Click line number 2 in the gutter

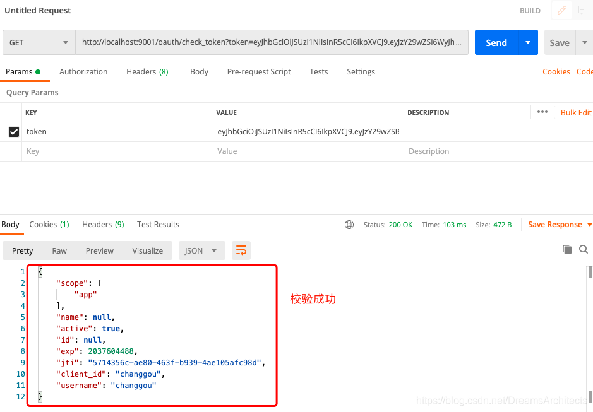click(x=23, y=283)
